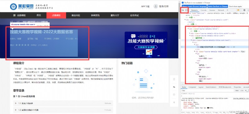Collapse the course-details-title-cont div
The image size is (249, 114).
(x=190, y=36)
